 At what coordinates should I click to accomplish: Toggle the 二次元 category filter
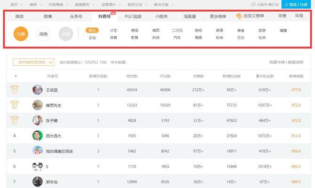pos(177,31)
